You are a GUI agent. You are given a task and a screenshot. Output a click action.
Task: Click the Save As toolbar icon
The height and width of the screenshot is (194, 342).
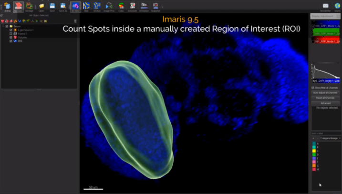pyautogui.click(x=63, y=7)
